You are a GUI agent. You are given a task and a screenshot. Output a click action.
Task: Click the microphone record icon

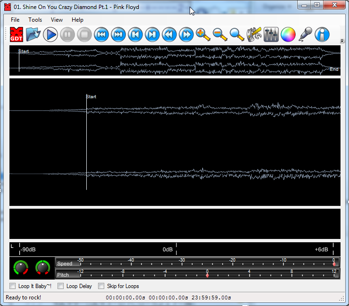coord(305,34)
